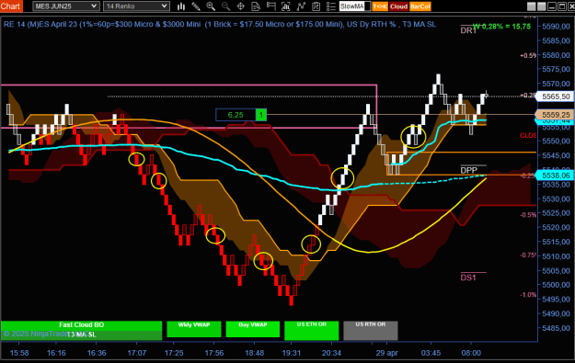Open the 14 Renko interval dropdown

(x=136, y=6)
